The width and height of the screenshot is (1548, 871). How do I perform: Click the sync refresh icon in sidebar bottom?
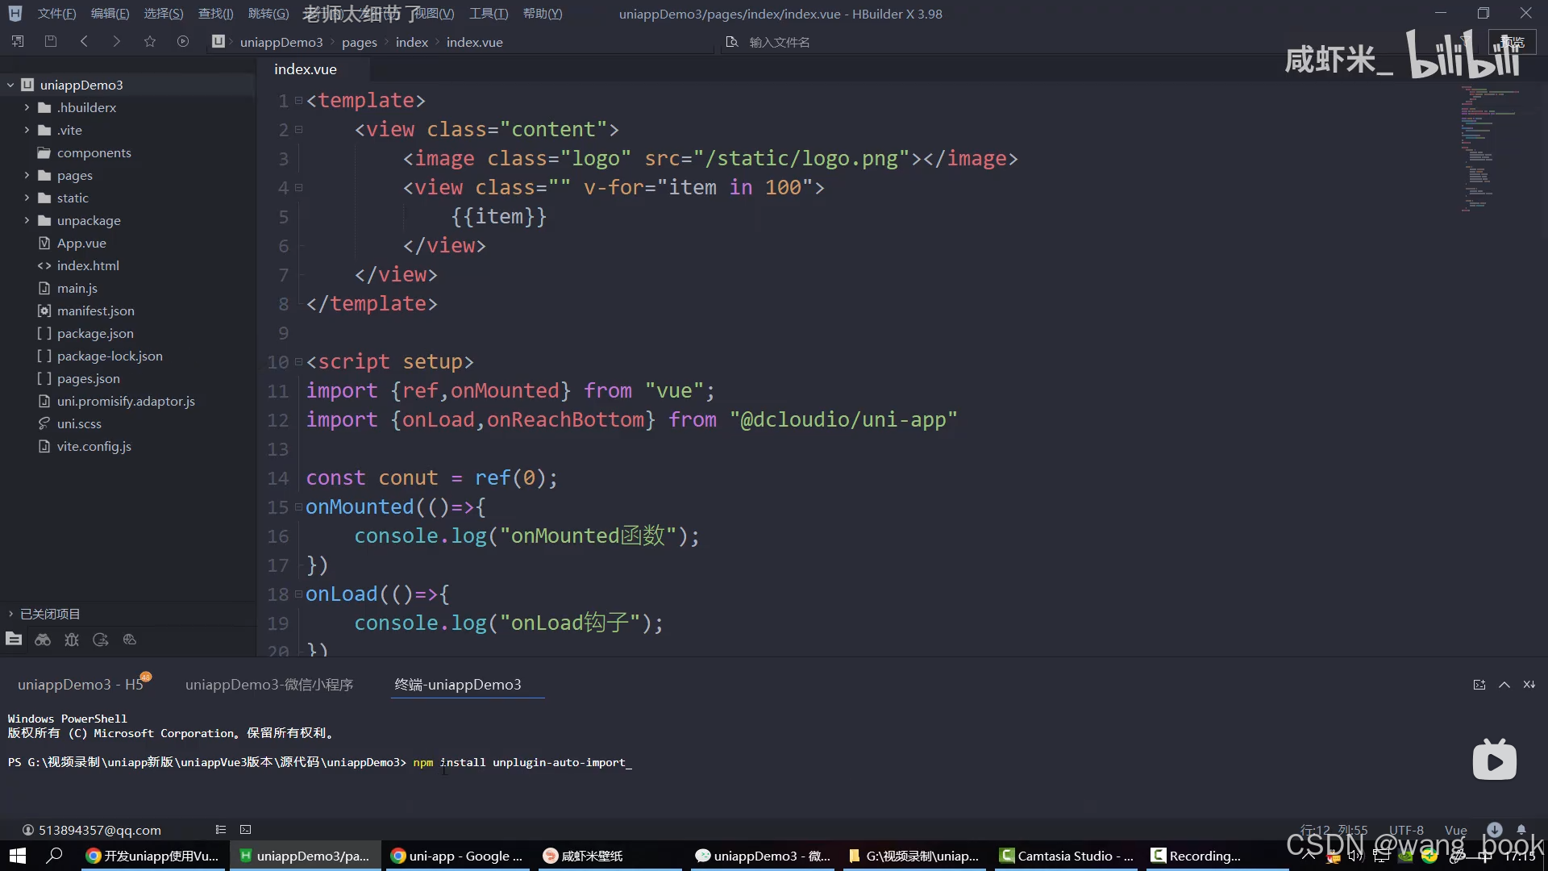point(101,640)
